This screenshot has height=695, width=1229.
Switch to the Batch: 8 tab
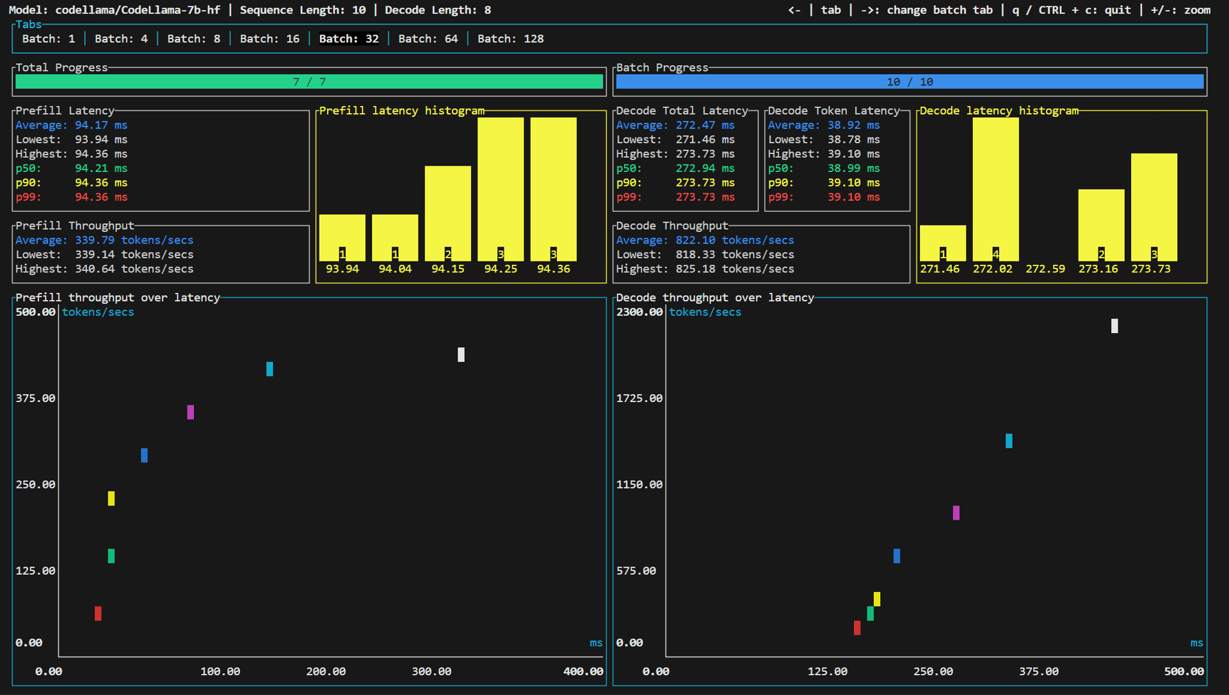click(x=194, y=39)
